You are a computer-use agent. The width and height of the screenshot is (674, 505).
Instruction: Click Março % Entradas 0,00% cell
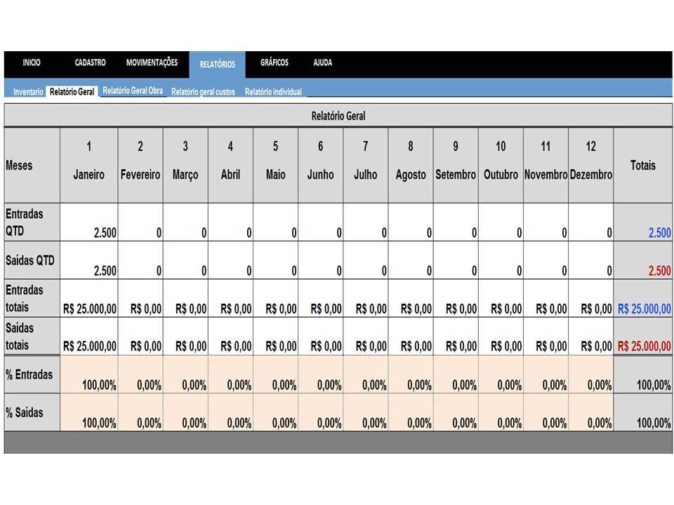pos(185,375)
